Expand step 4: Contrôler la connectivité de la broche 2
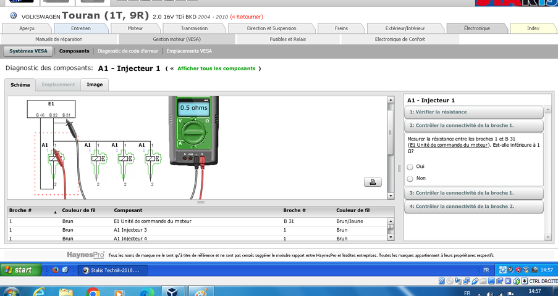The width and height of the screenshot is (558, 296). tap(473, 206)
